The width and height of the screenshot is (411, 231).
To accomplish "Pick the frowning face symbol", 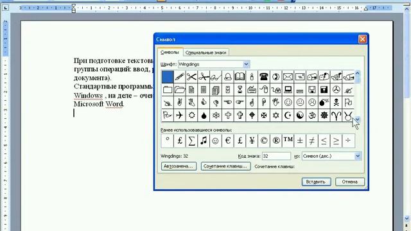I will pyautogui.click(x=312, y=103).
